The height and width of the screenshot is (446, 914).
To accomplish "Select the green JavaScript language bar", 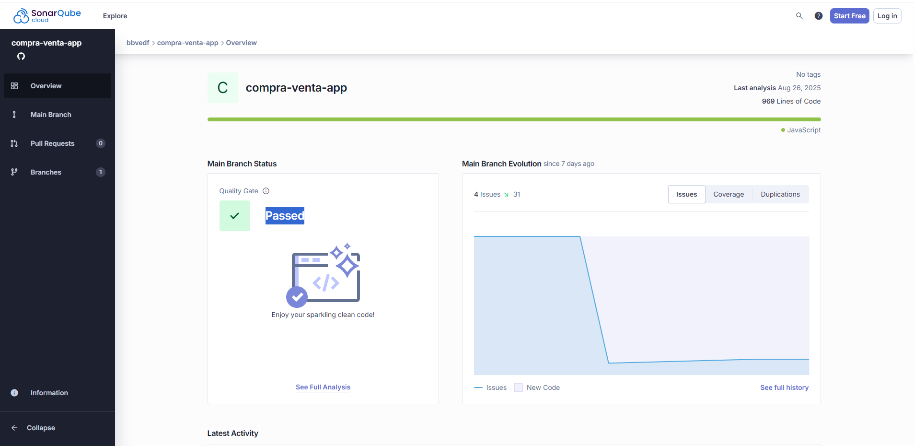I will (514, 119).
